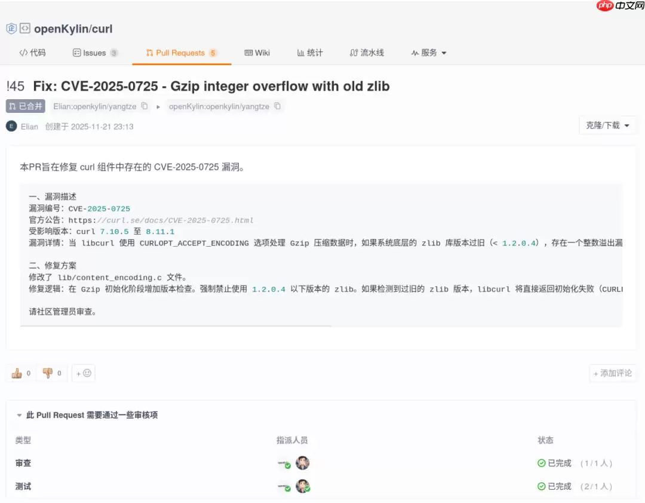Viewport: 645px width, 503px height.
Task: Click the 流水线 pipeline icon
Action: (353, 53)
